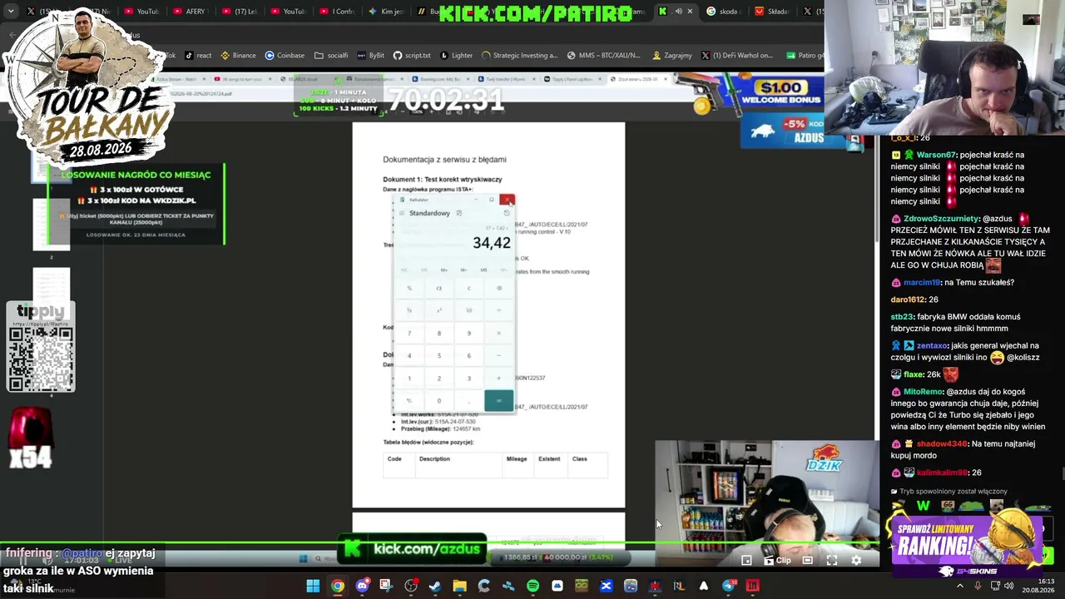Open the taskbar volume control

pos(1011,586)
